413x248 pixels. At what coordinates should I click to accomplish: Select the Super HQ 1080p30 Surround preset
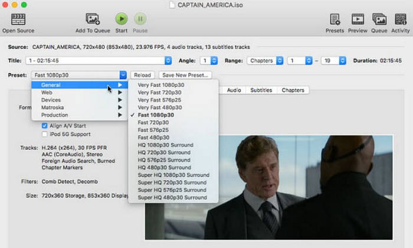click(x=173, y=175)
